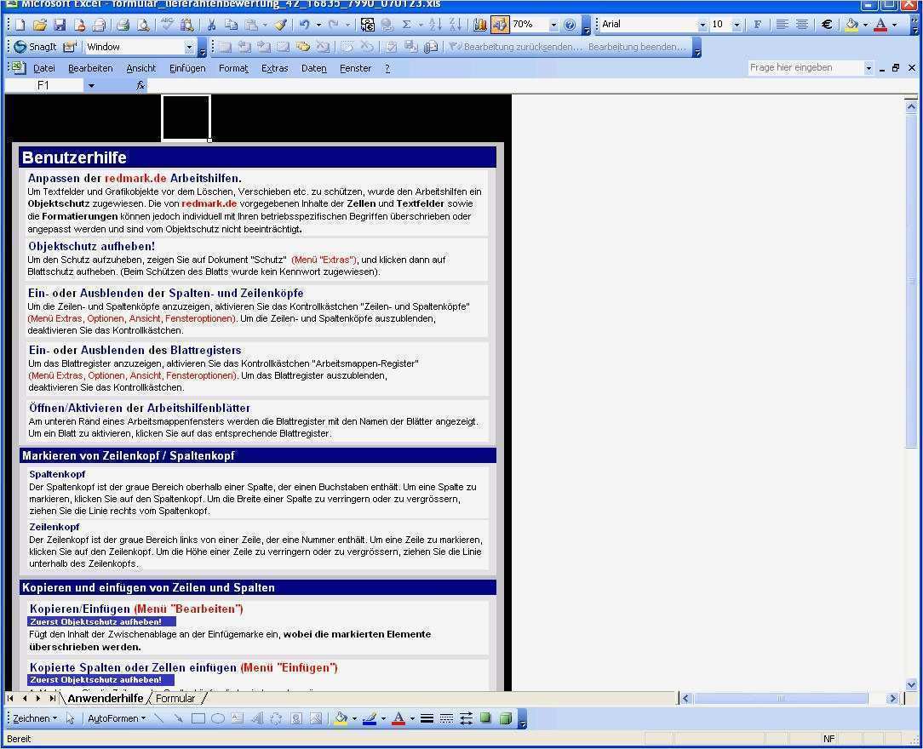This screenshot has width=923, height=749.
Task: Toggle bold F formatting button
Action: tap(757, 25)
